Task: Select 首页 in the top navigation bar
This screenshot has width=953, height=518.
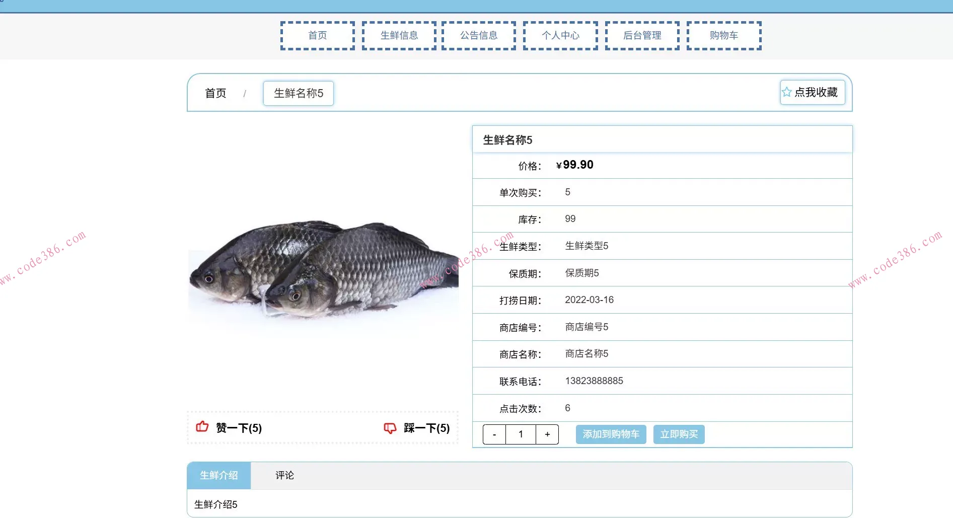Action: [317, 35]
